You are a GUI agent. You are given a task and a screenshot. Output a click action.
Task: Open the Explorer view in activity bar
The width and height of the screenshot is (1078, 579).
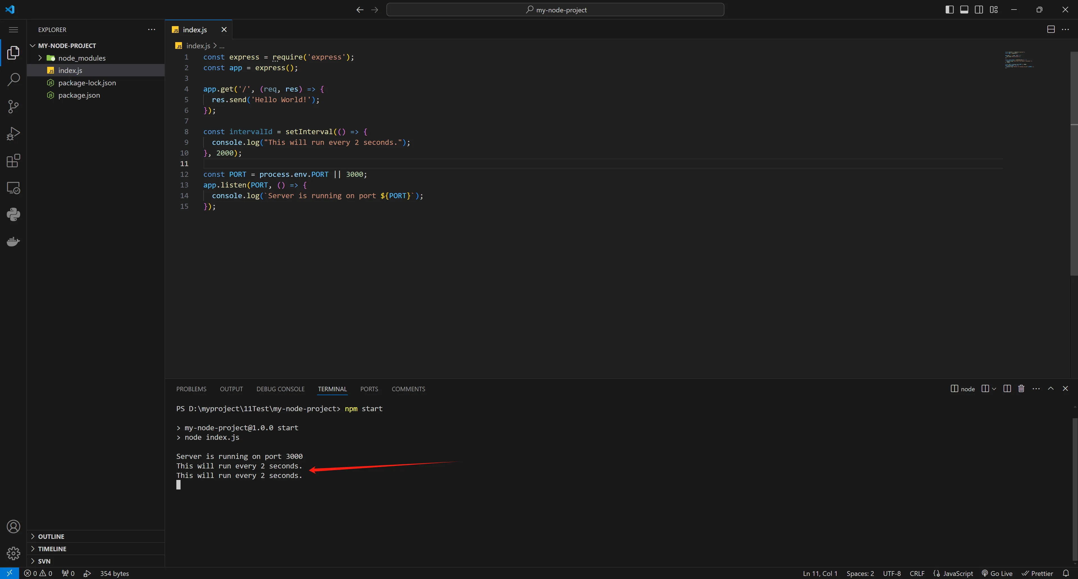(13, 53)
